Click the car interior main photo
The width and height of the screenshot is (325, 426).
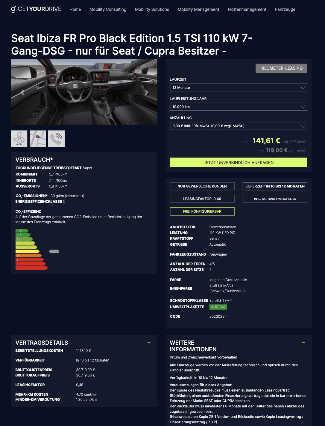[x=84, y=92]
